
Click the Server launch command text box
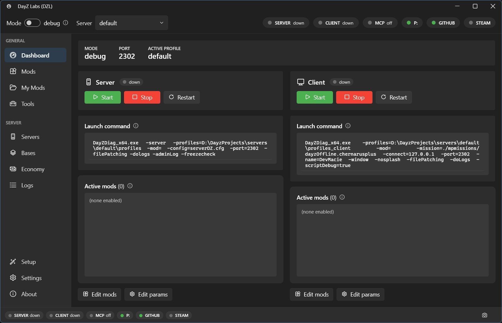pos(180,148)
